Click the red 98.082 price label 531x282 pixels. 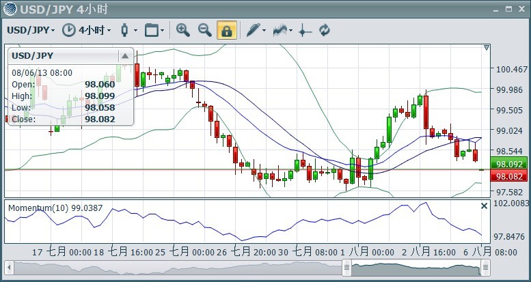point(508,176)
